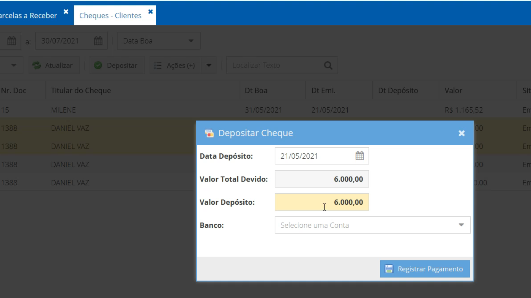Viewport: 531px width, 298px height.
Task: Click the Depositar Cheque title icon
Action: tap(209, 133)
